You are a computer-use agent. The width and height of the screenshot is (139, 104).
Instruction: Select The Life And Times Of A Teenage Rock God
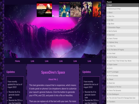123,98
